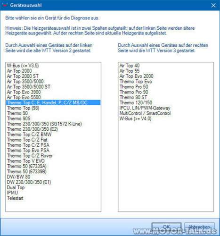The width and height of the screenshot is (220, 236).
Task: Click the Abbrechen button
Action: [x=199, y=227]
